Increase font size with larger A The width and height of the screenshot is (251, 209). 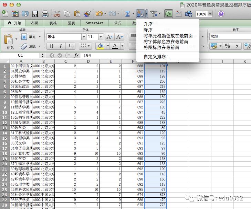(109, 37)
